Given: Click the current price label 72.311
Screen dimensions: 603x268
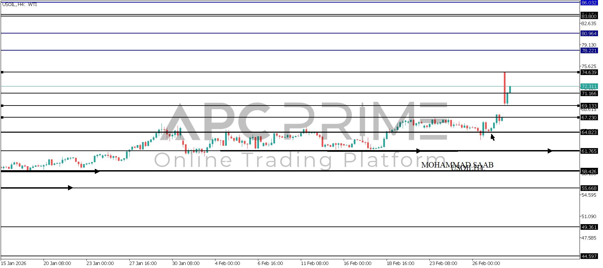Looking at the screenshot, I should pos(589,86).
